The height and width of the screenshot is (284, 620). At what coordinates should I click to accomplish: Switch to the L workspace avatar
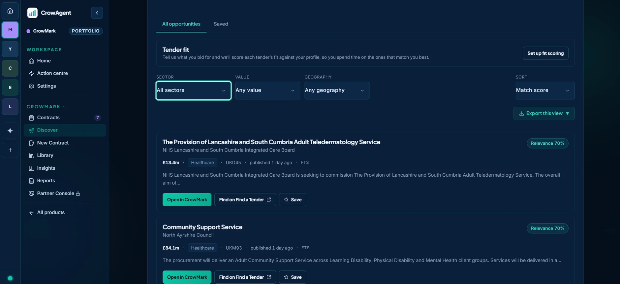[x=10, y=107]
